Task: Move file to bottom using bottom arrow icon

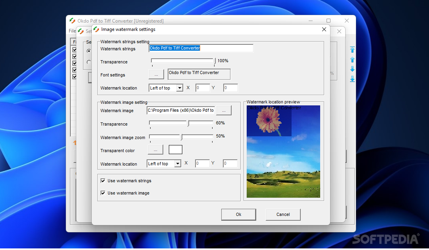Action: coord(352,79)
